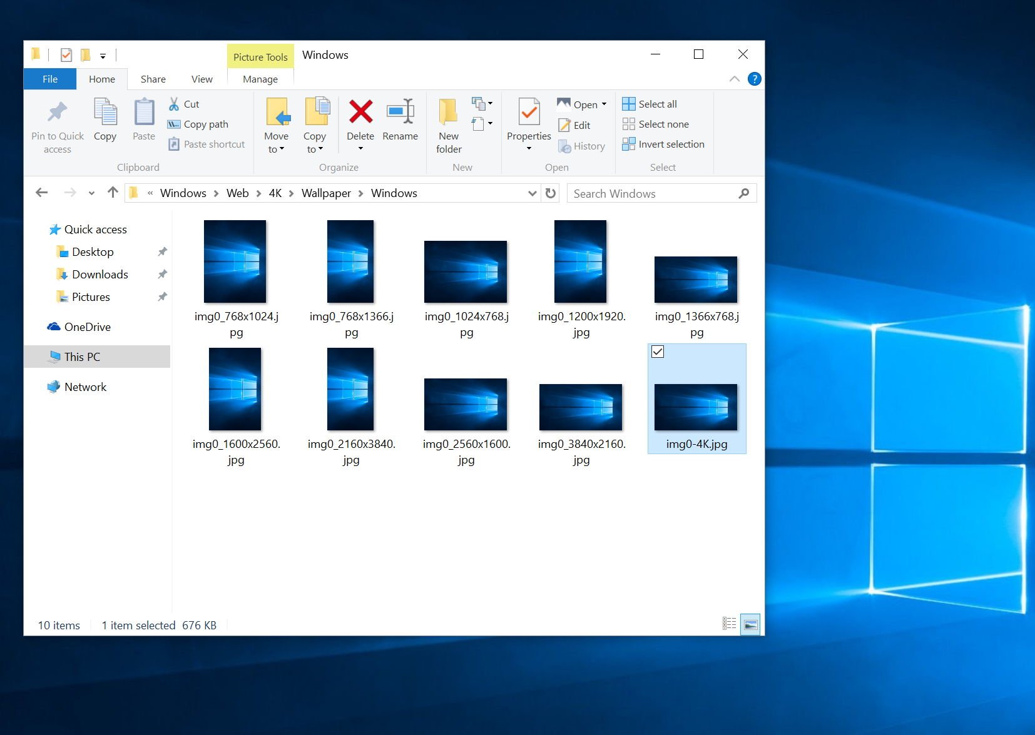
Task: Edit the selected image
Action: point(574,125)
